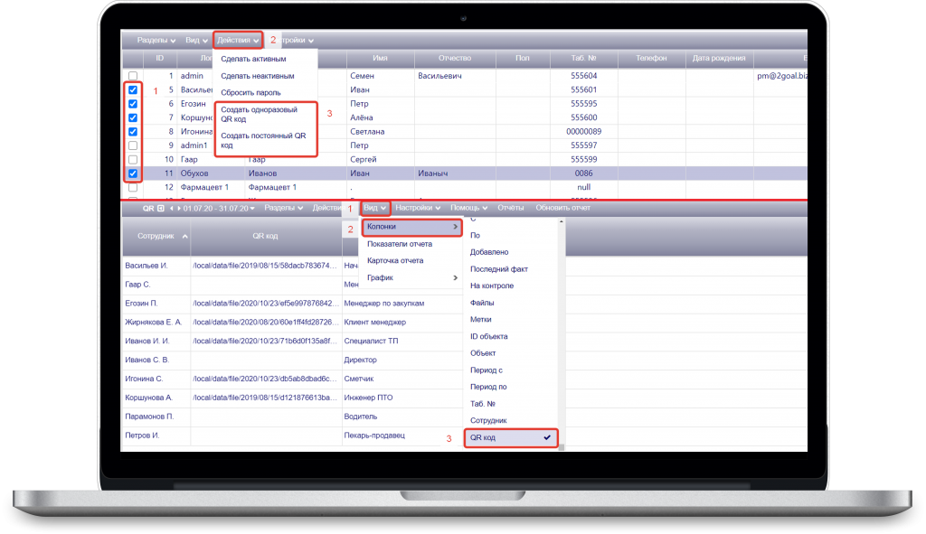Click the pm@2goal.biz email cell
Image resolution: width=926 pixels, height=534 pixels.
coord(782,76)
